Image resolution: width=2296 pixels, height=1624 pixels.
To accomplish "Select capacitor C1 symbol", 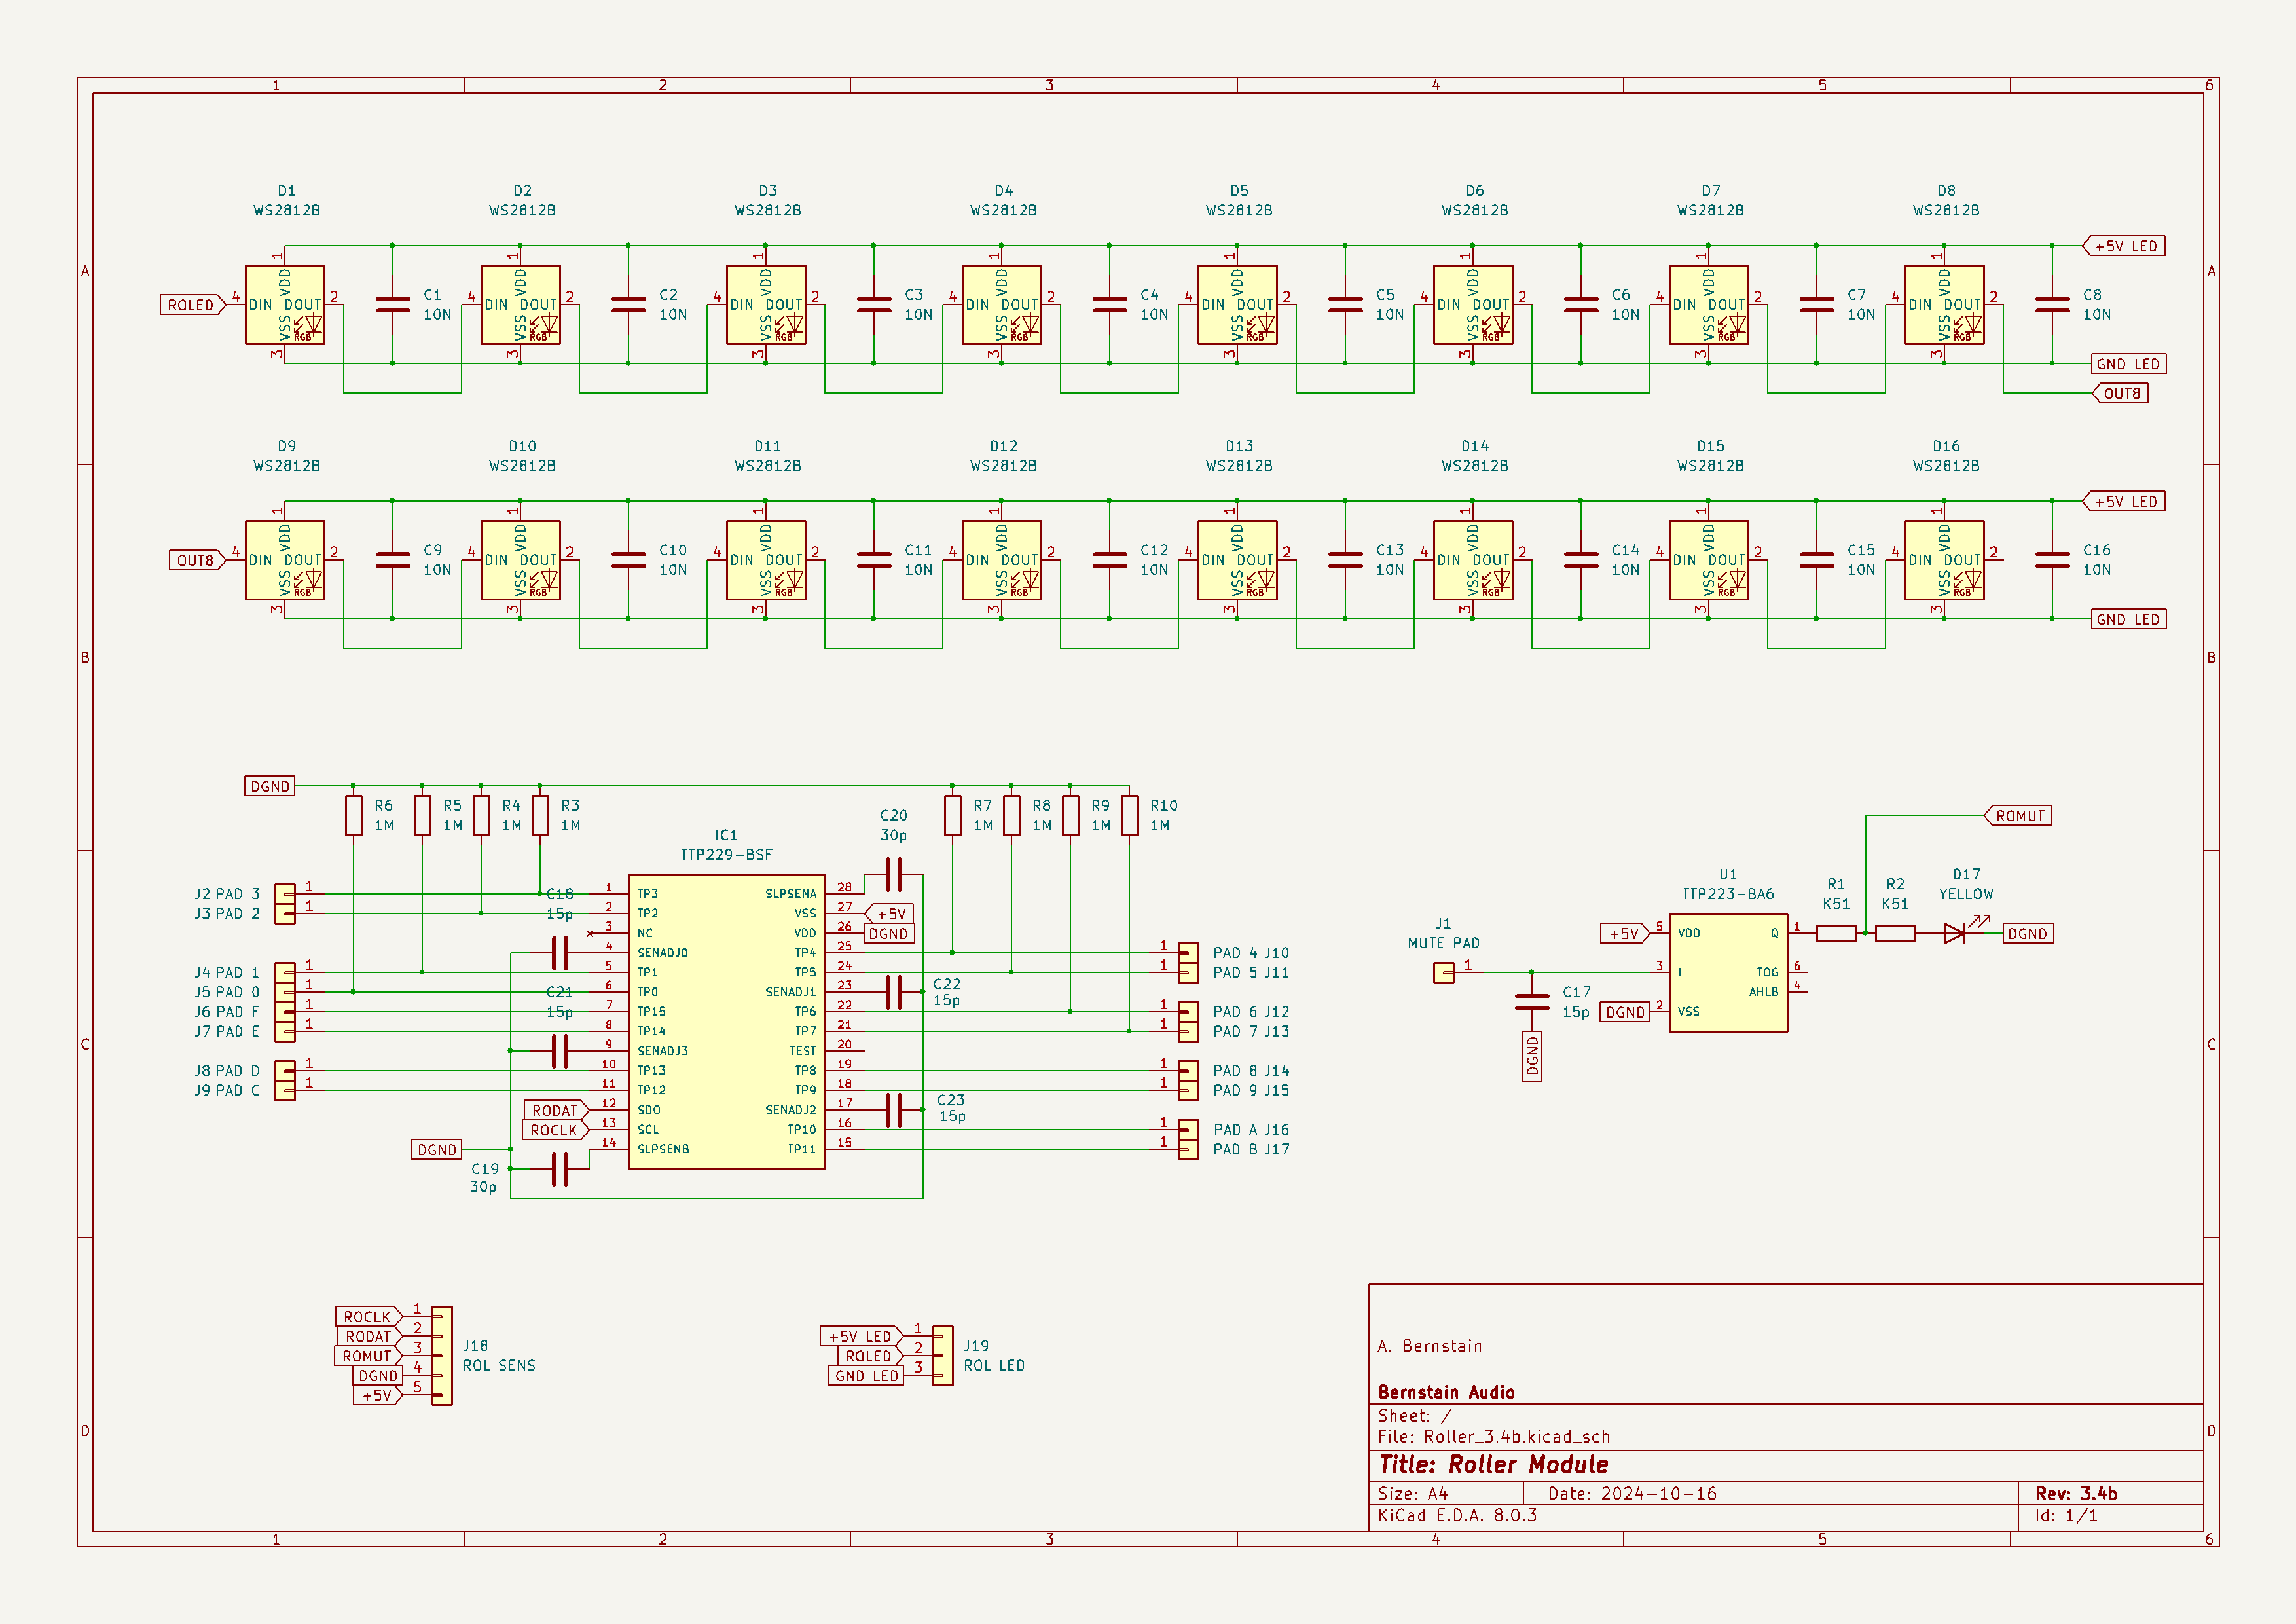I will point(392,304).
